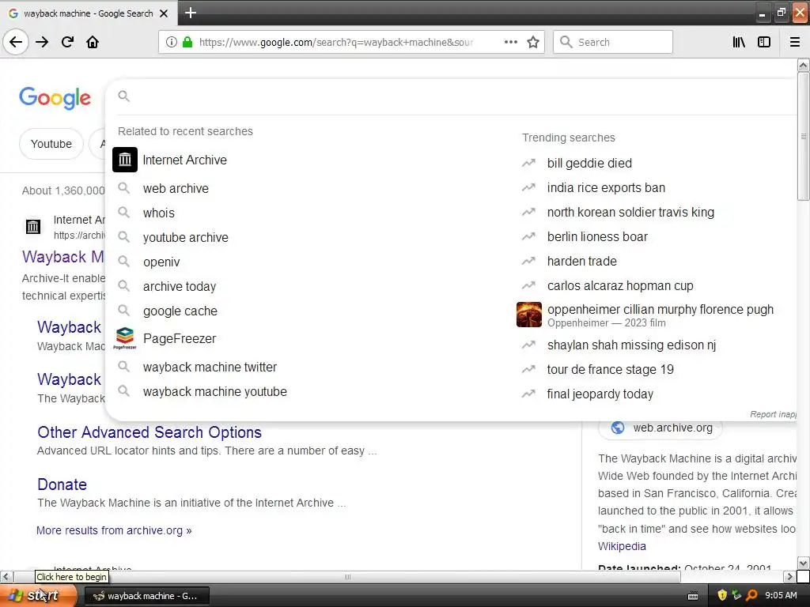This screenshot has height=607, width=810.
Task: Close the wayback machine Google Search tab
Action: pos(164,13)
